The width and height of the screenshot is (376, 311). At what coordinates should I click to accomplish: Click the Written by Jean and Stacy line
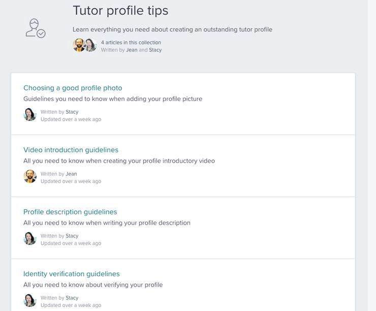tap(131, 50)
